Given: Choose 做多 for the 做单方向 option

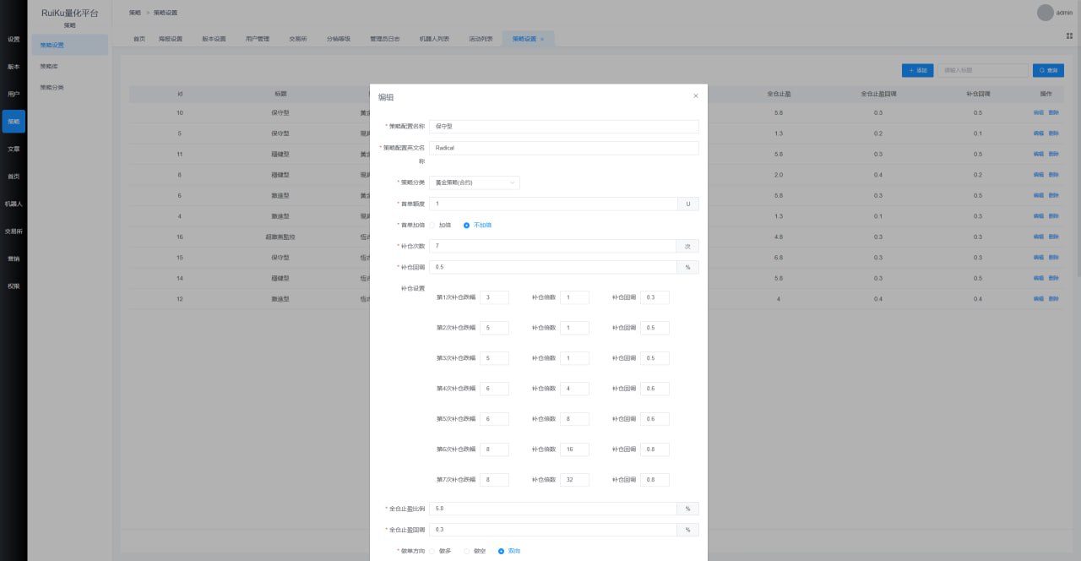Looking at the screenshot, I should pos(438,550).
